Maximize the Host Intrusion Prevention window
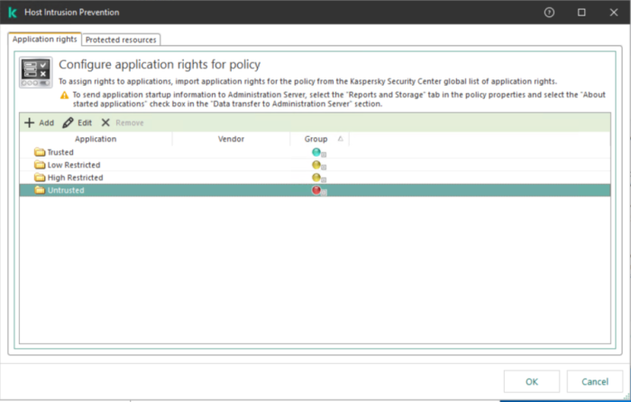The width and height of the screenshot is (631, 402). click(581, 13)
